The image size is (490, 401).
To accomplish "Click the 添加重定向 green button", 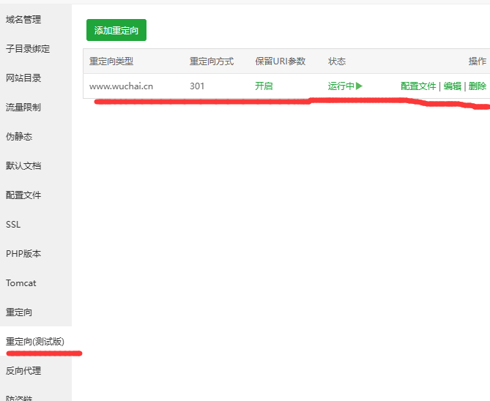I will point(116,31).
